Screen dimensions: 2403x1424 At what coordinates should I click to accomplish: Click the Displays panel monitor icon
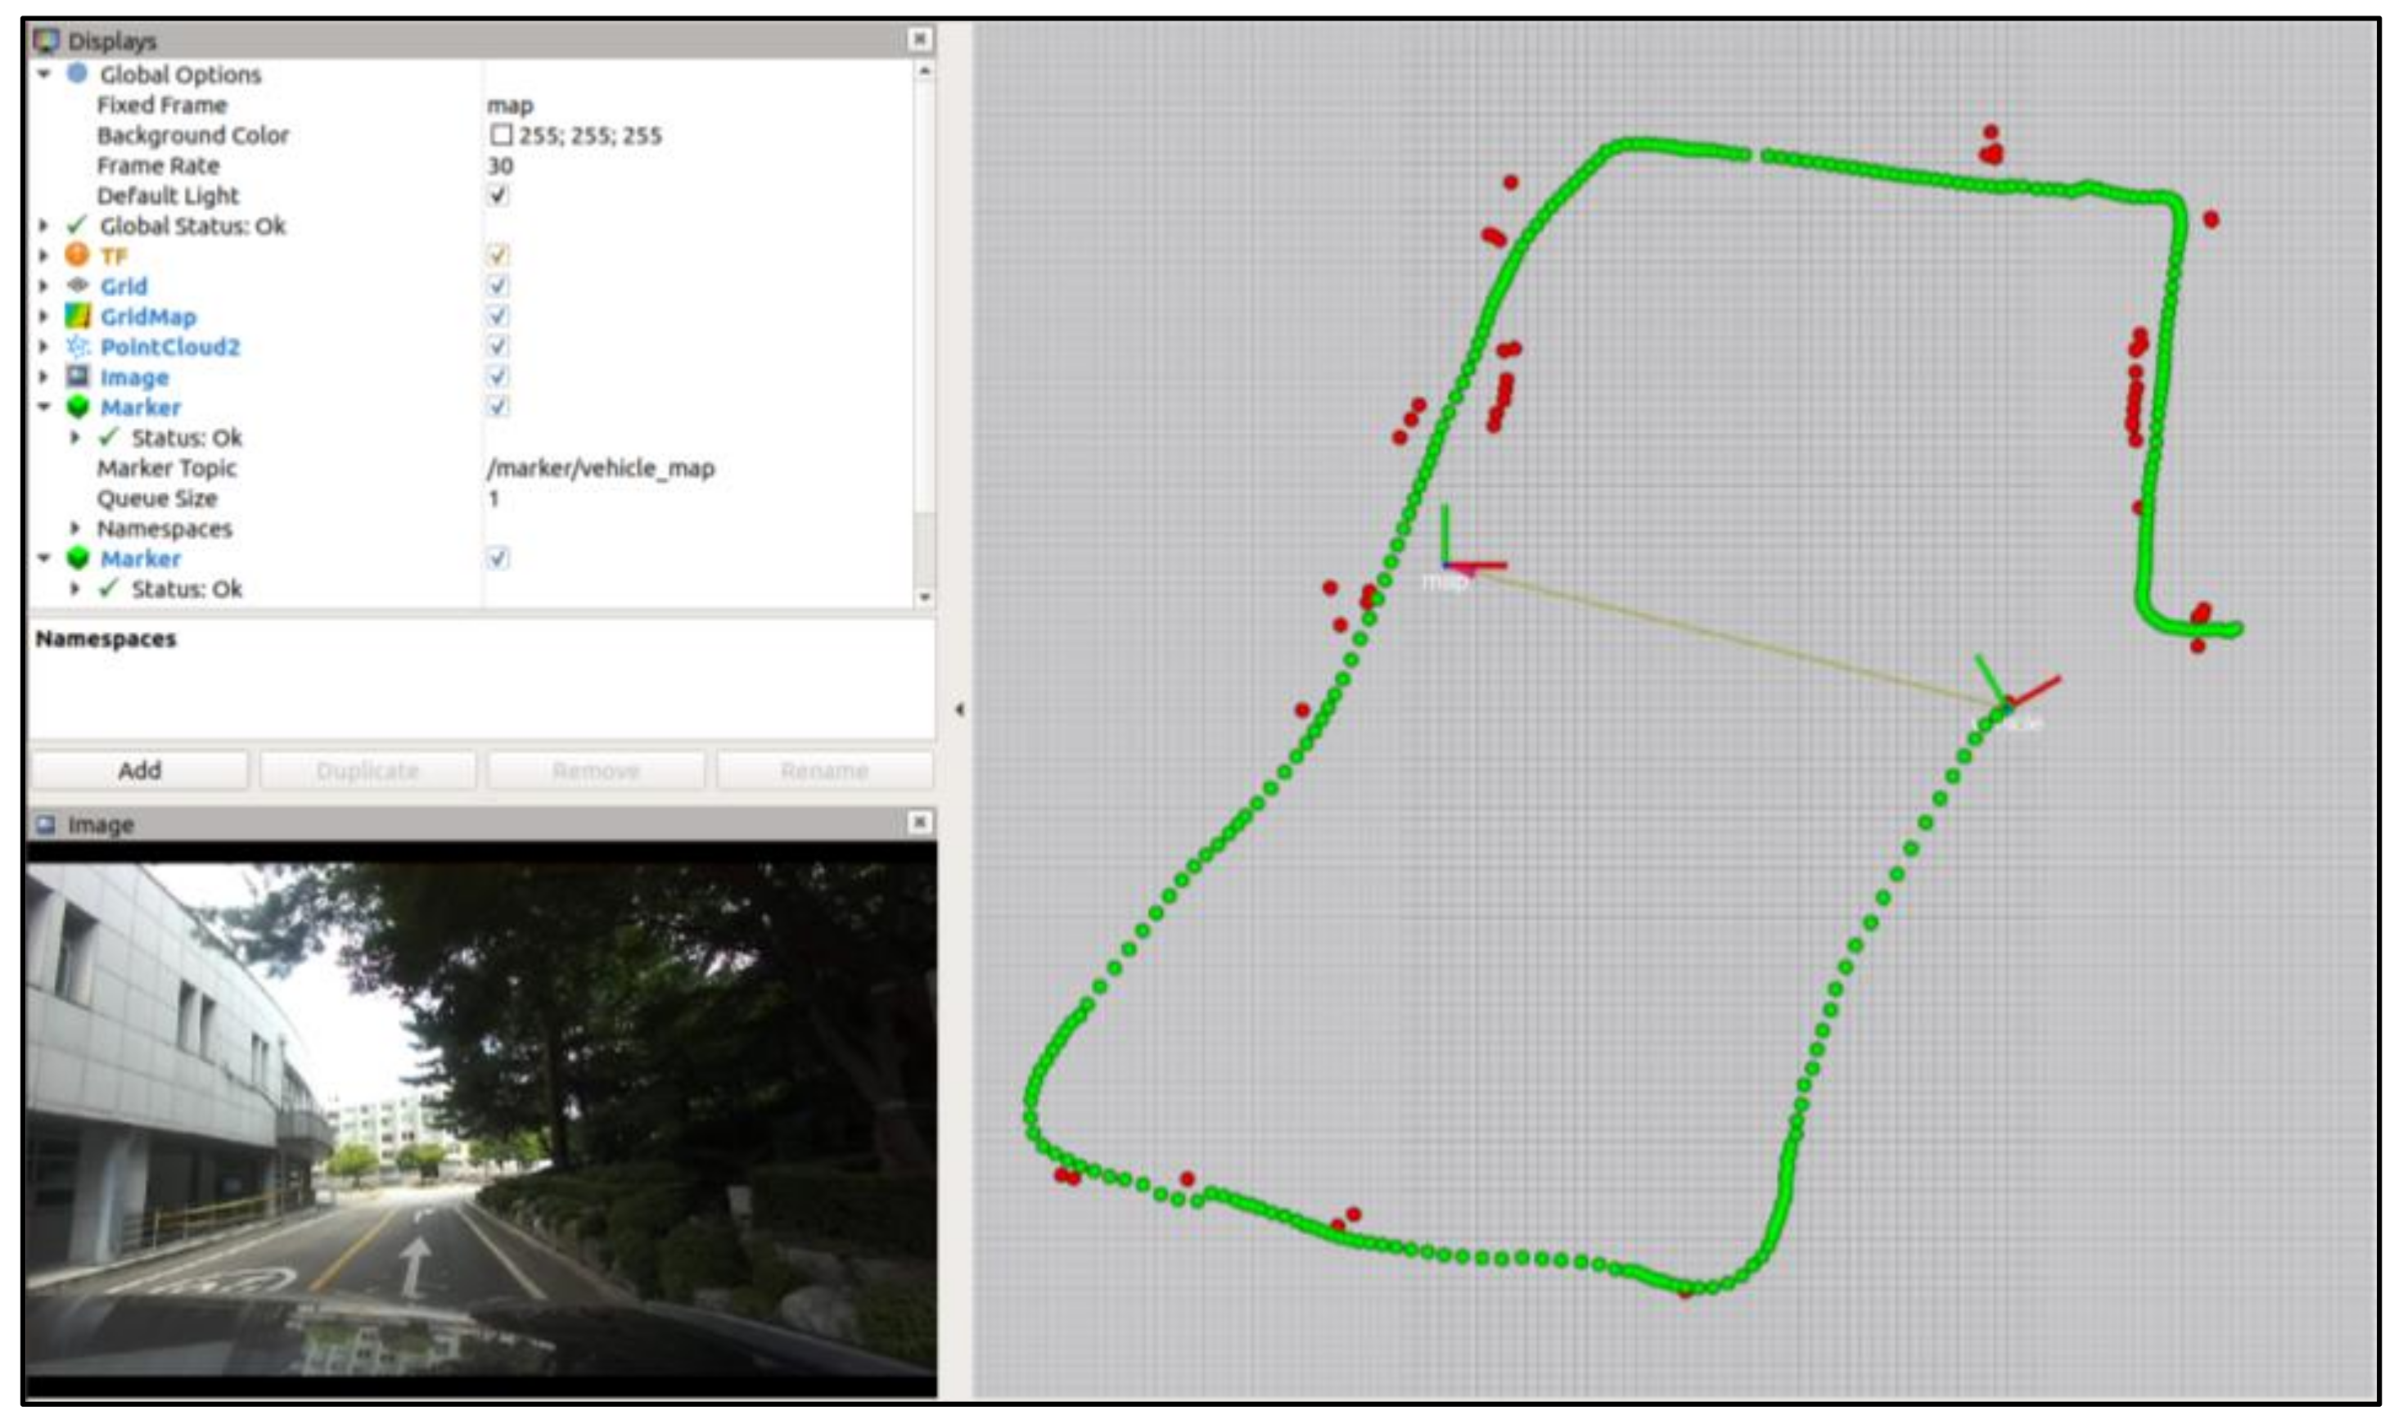click(x=46, y=40)
